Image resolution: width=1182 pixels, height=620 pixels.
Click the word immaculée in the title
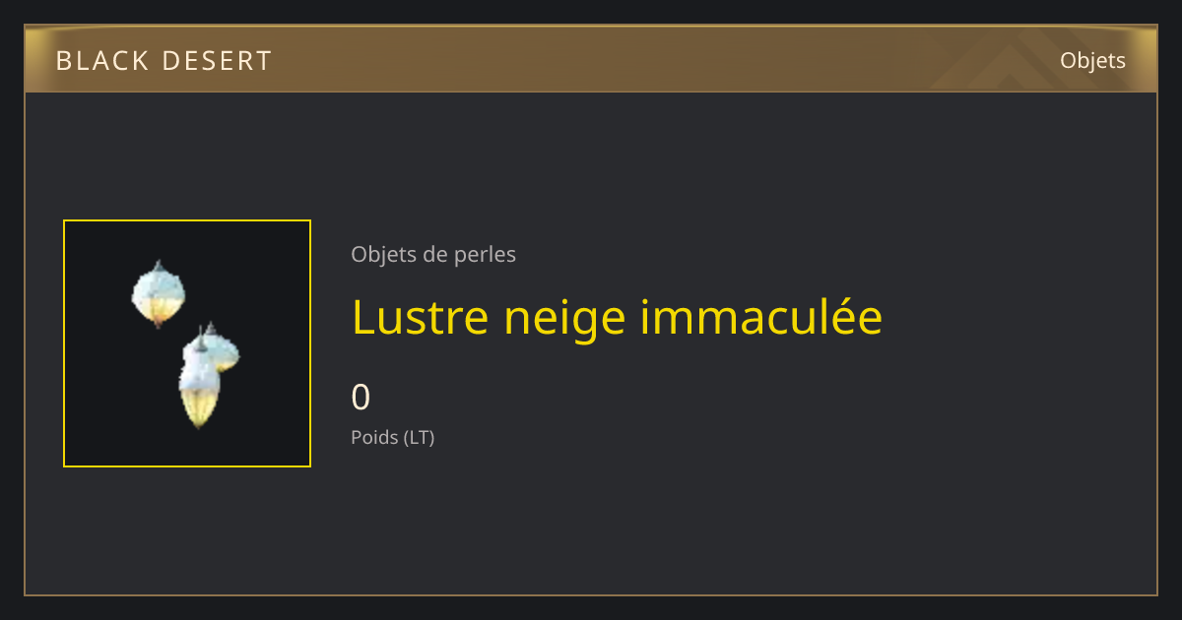click(x=761, y=318)
